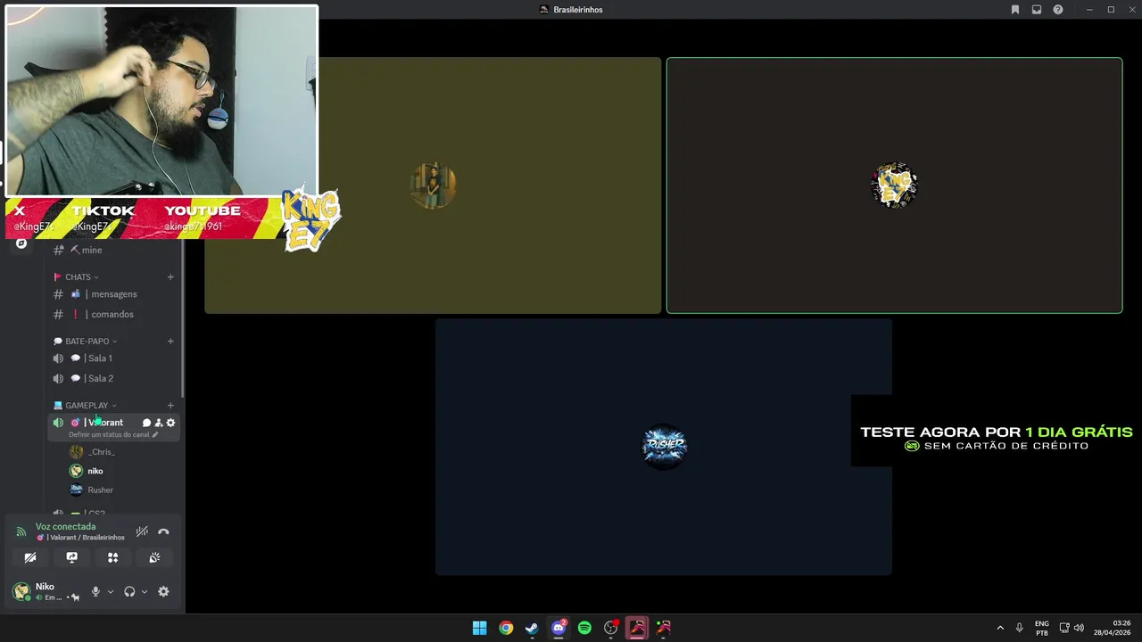Click the Voz conectada status text
The height and width of the screenshot is (642, 1142).
pos(65,526)
